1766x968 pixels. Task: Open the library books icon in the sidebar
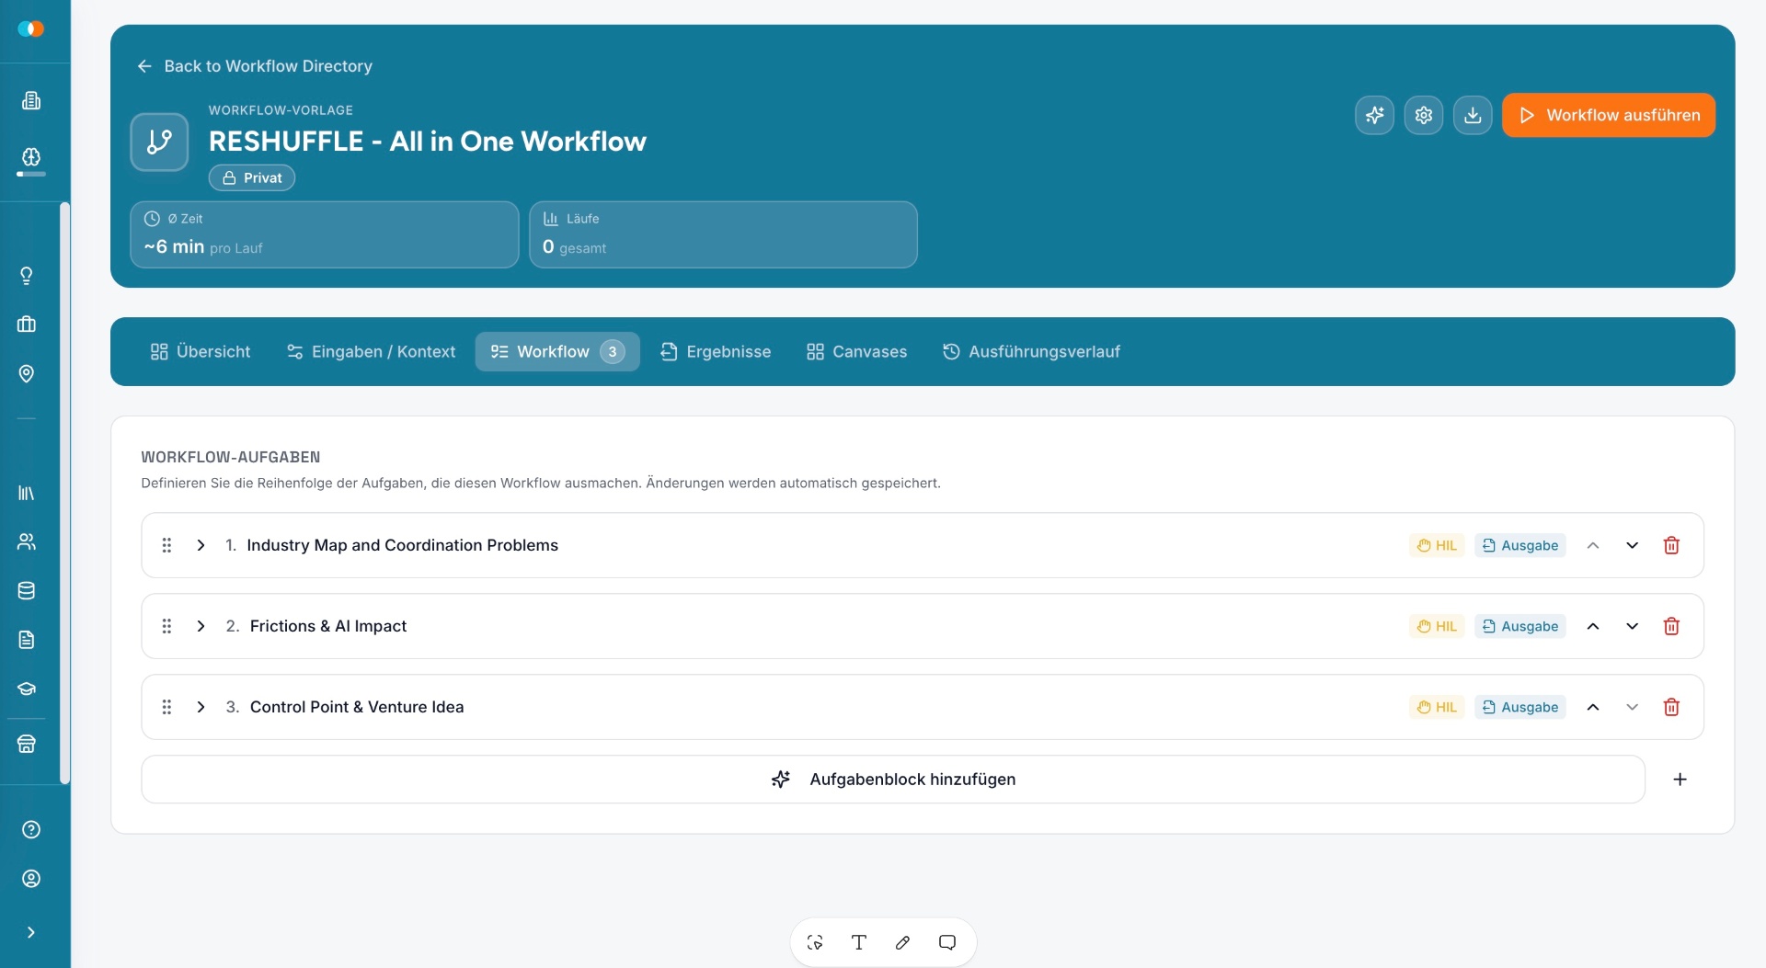point(27,493)
